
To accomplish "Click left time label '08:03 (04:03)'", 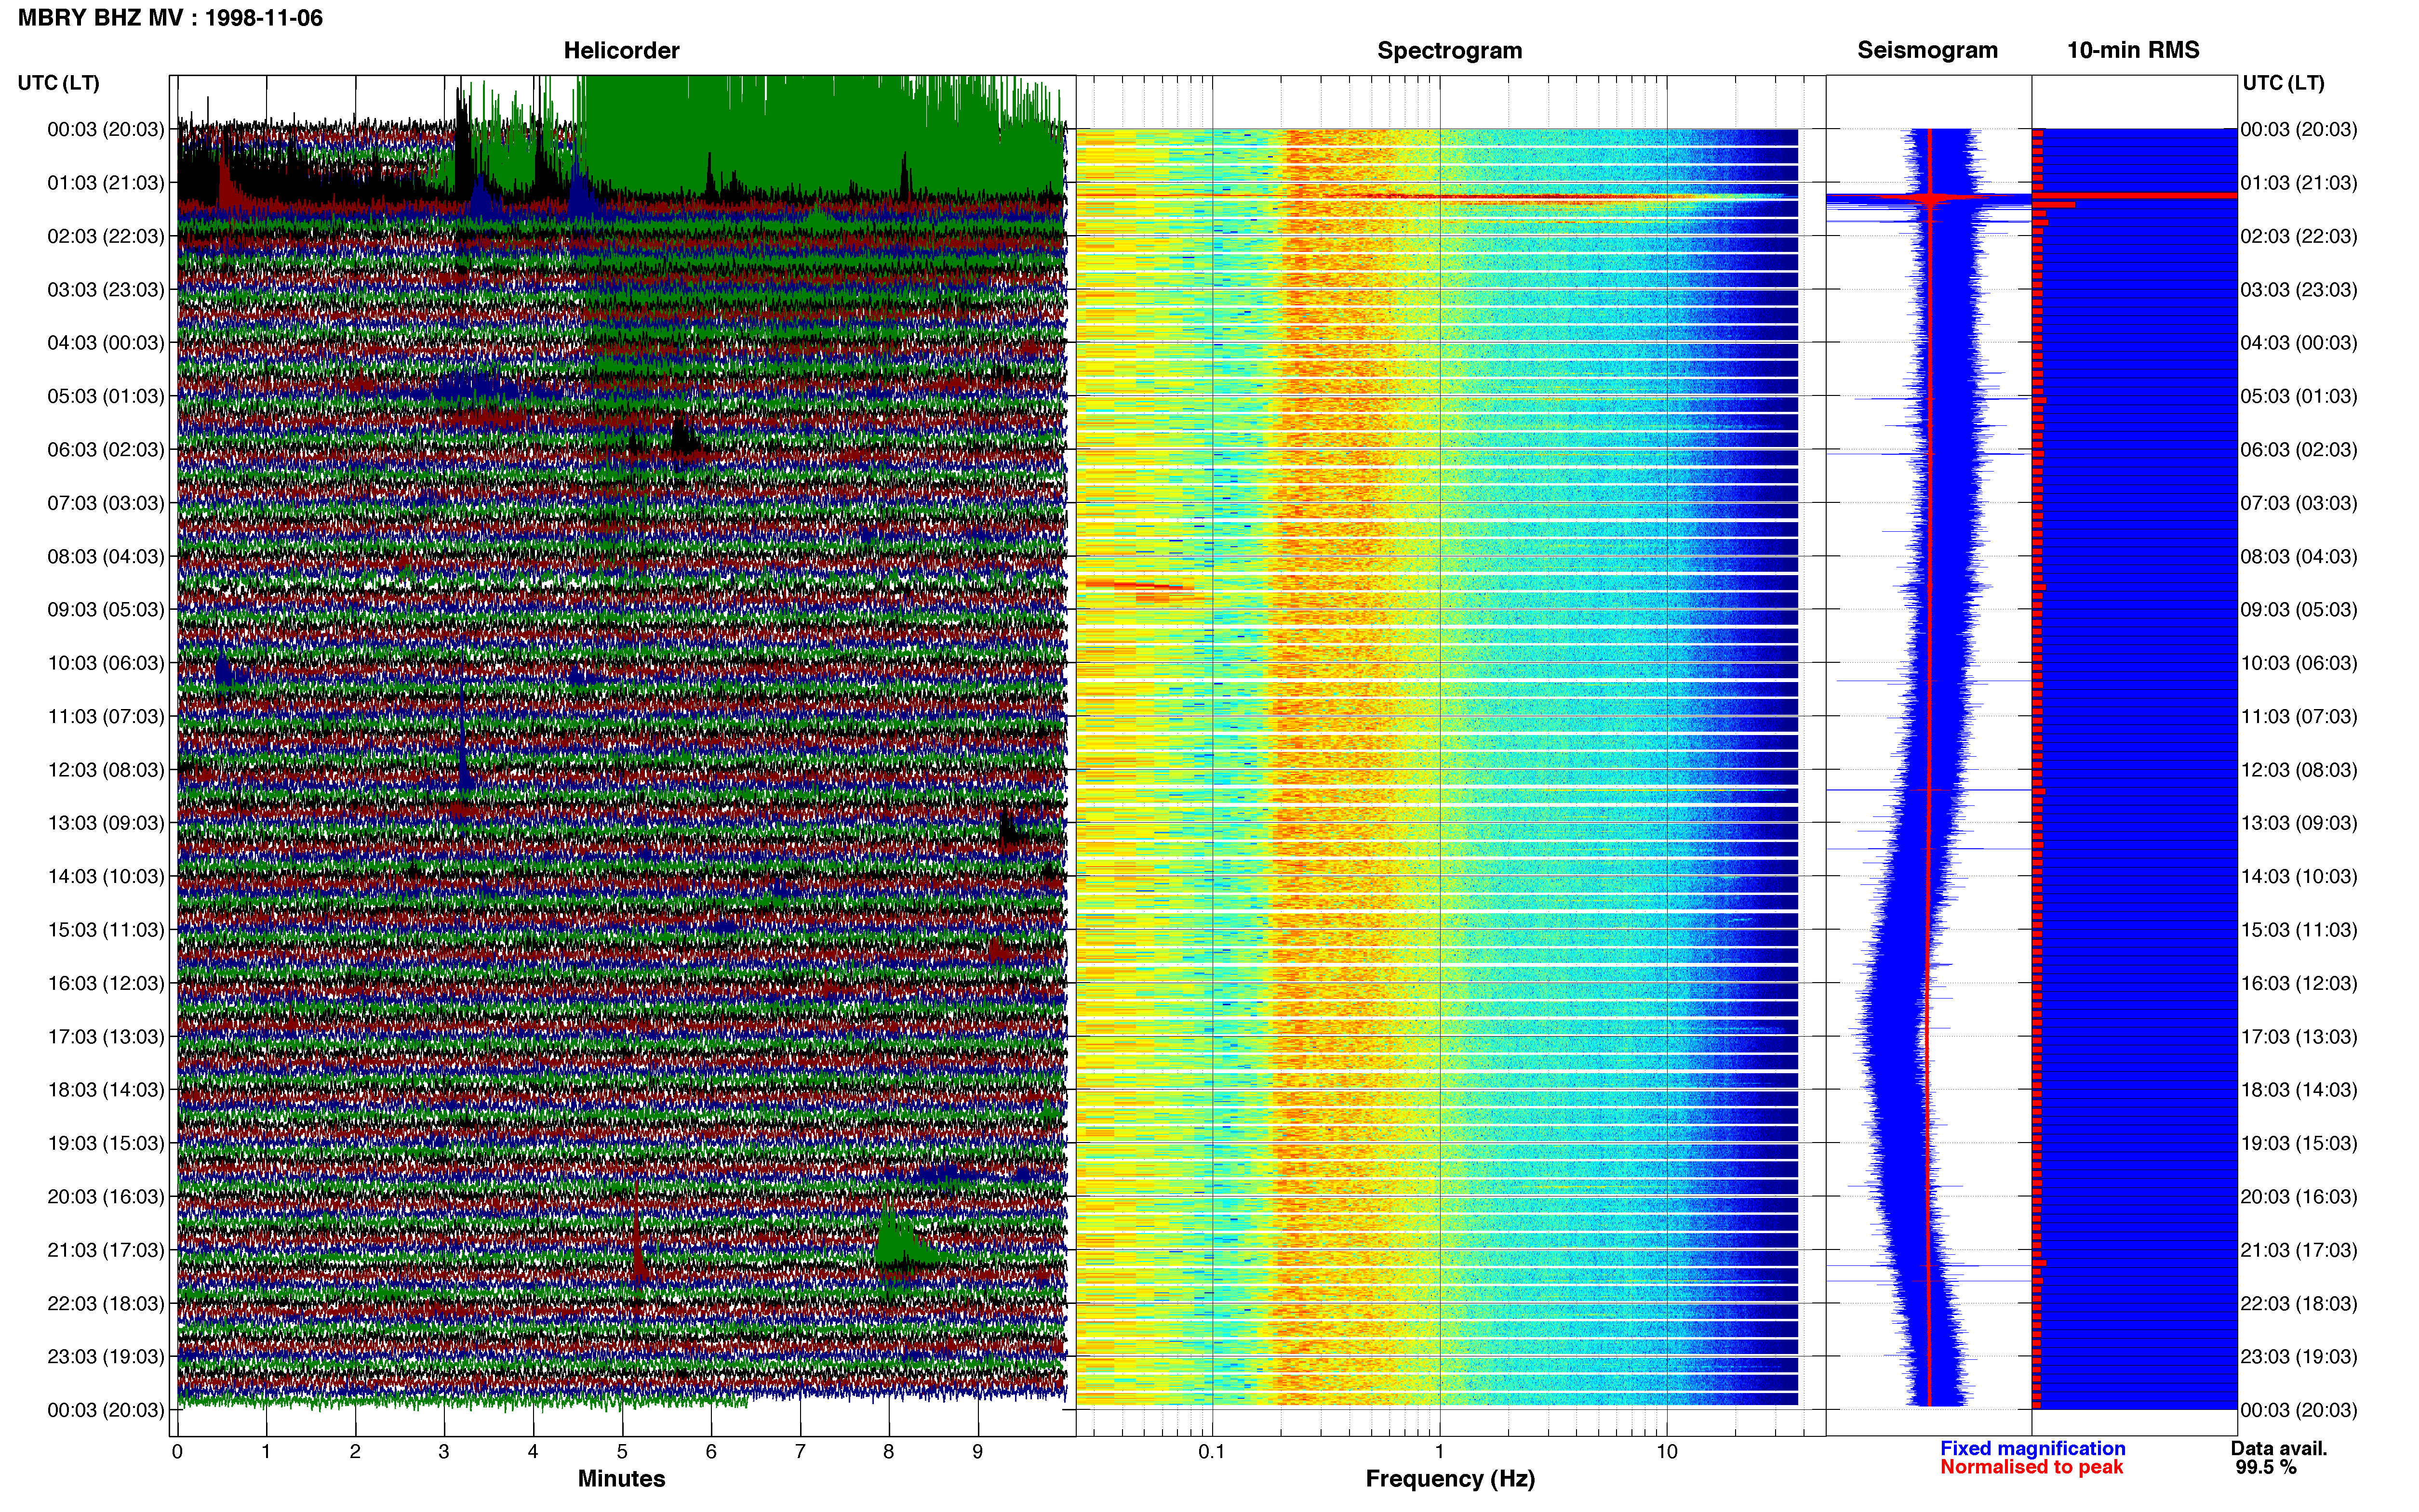I will click(106, 556).
